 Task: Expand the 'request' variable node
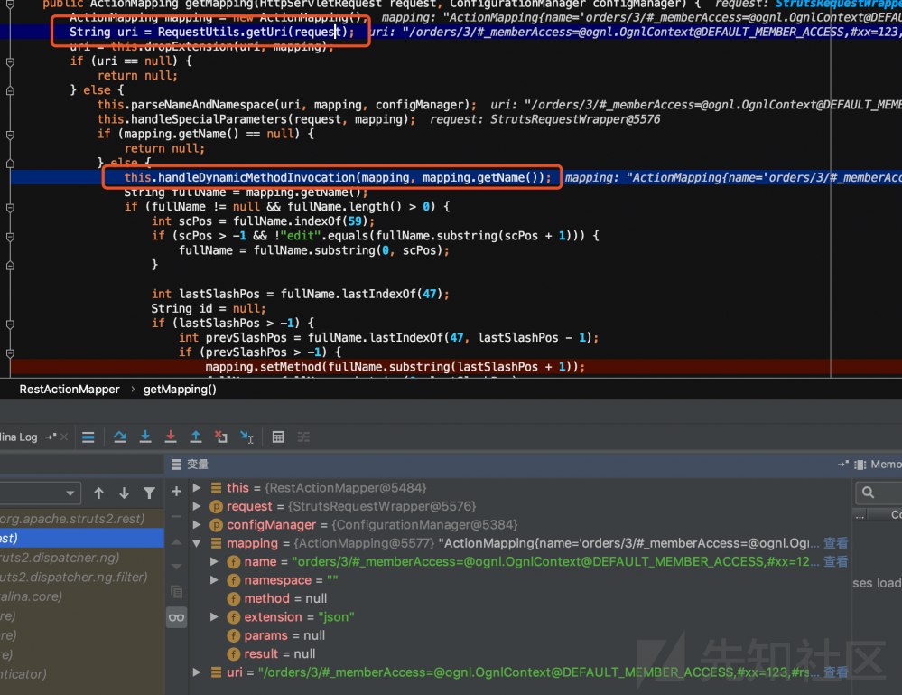tap(197, 506)
